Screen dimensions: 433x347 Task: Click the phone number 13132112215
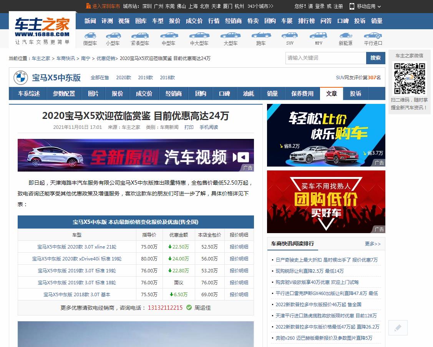coord(165,308)
